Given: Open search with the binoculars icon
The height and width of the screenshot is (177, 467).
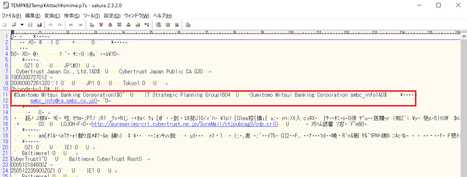Looking at the screenshot, I should click(x=92, y=25).
